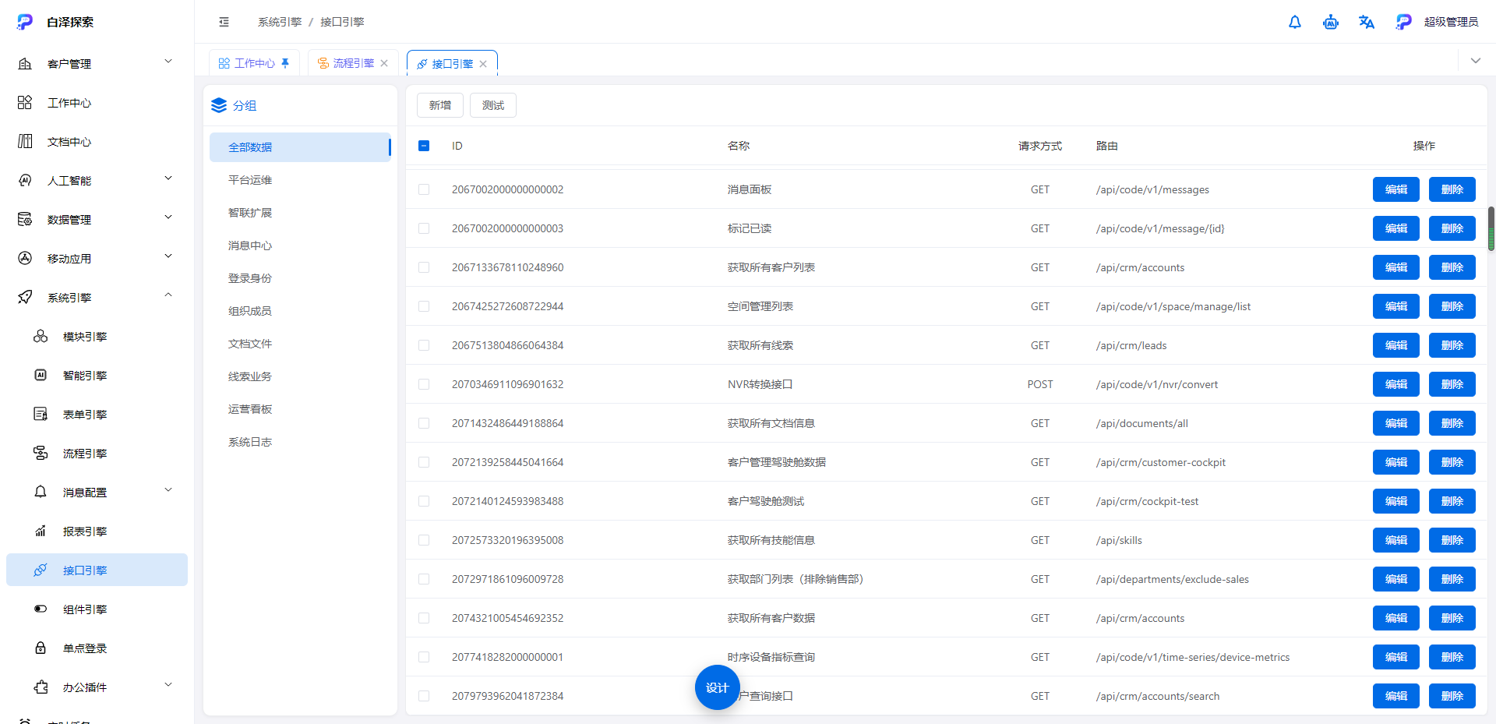Click the floating 设计 round button

pyautogui.click(x=717, y=687)
